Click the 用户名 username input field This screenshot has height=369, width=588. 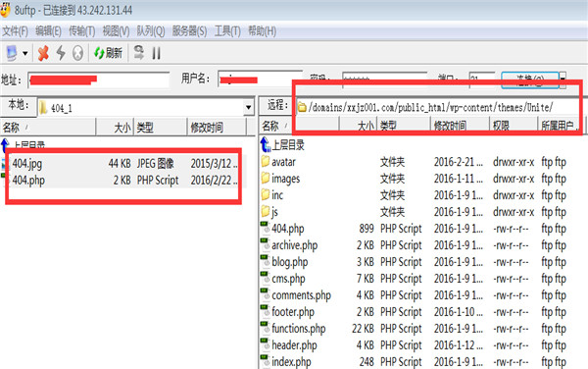tap(260, 79)
